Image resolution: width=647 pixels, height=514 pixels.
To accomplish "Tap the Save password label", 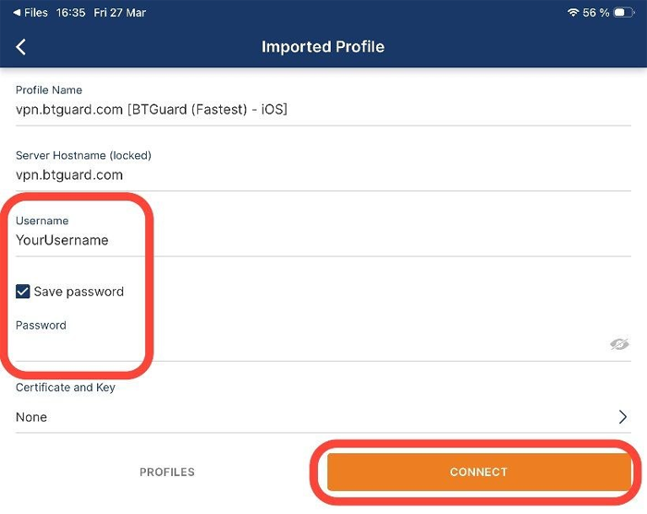I will (79, 292).
